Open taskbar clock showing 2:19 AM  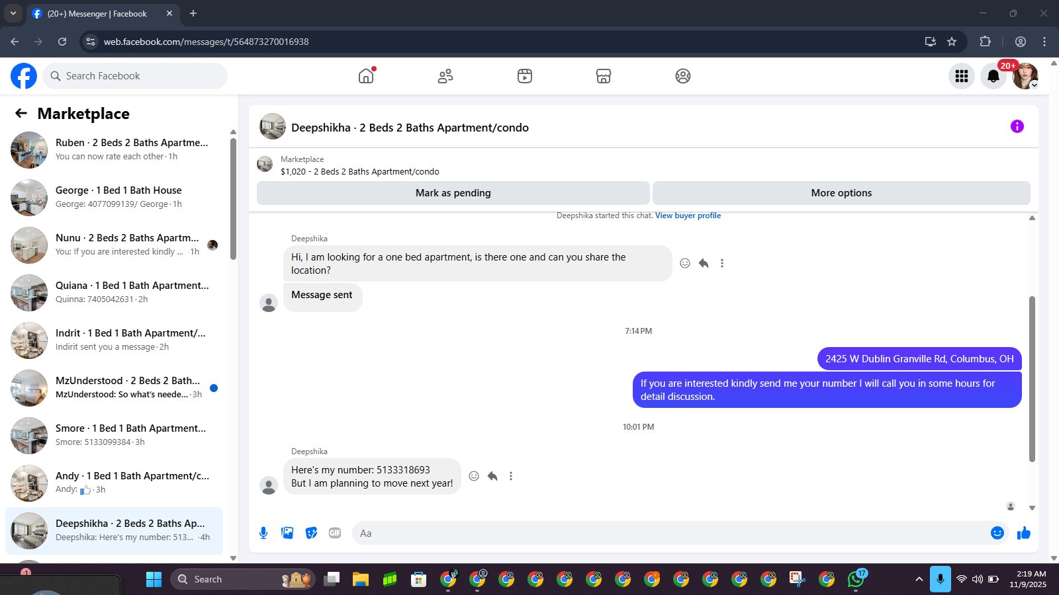tap(1028, 579)
